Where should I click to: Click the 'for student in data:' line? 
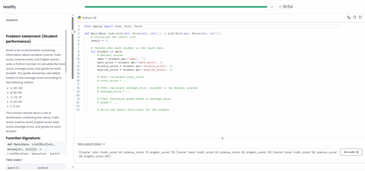coord(107,51)
